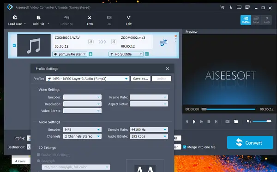Screen dimensions: 277x172
Task: Take a snapshot with camera icon
Action: click(227, 122)
